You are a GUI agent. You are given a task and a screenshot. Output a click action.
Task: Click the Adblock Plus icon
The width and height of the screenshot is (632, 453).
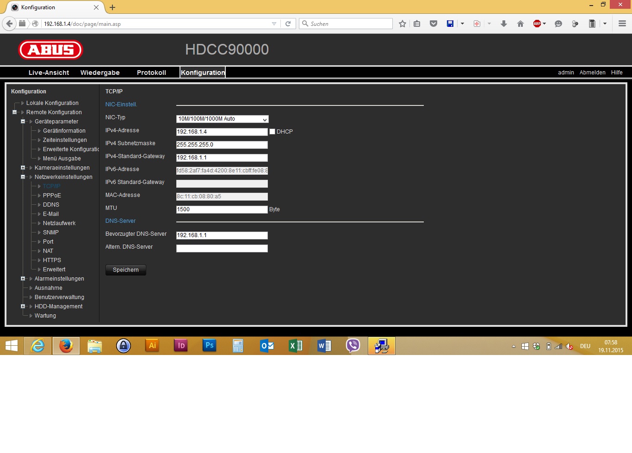point(537,24)
